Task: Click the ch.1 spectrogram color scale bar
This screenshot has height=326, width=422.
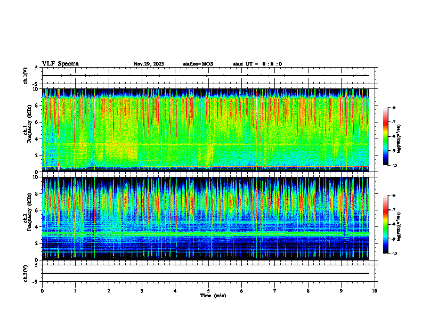Action: pos(386,136)
